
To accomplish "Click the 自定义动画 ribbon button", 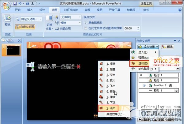I will (25, 27).
